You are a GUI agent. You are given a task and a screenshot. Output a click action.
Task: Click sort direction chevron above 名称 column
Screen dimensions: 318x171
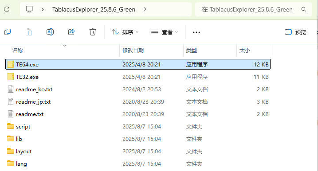pos(64,46)
